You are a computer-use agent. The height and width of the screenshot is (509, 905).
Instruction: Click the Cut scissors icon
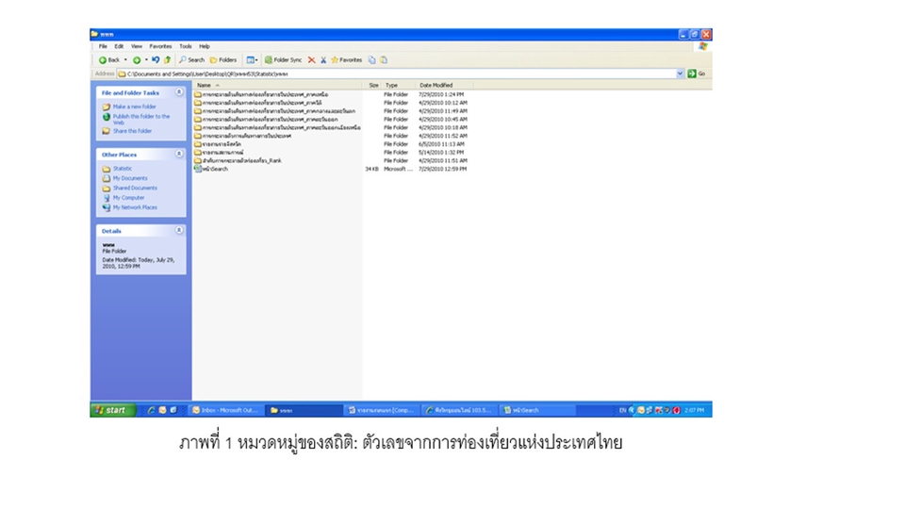click(x=323, y=60)
